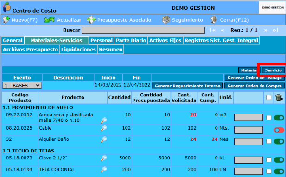Switch to the General tab

click(13, 40)
